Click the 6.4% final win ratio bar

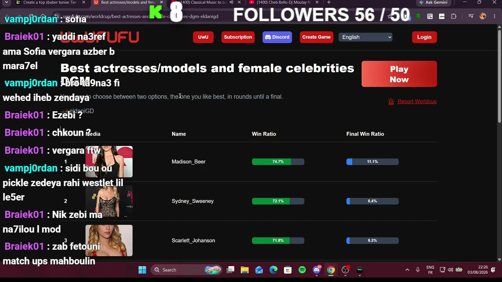(373, 201)
